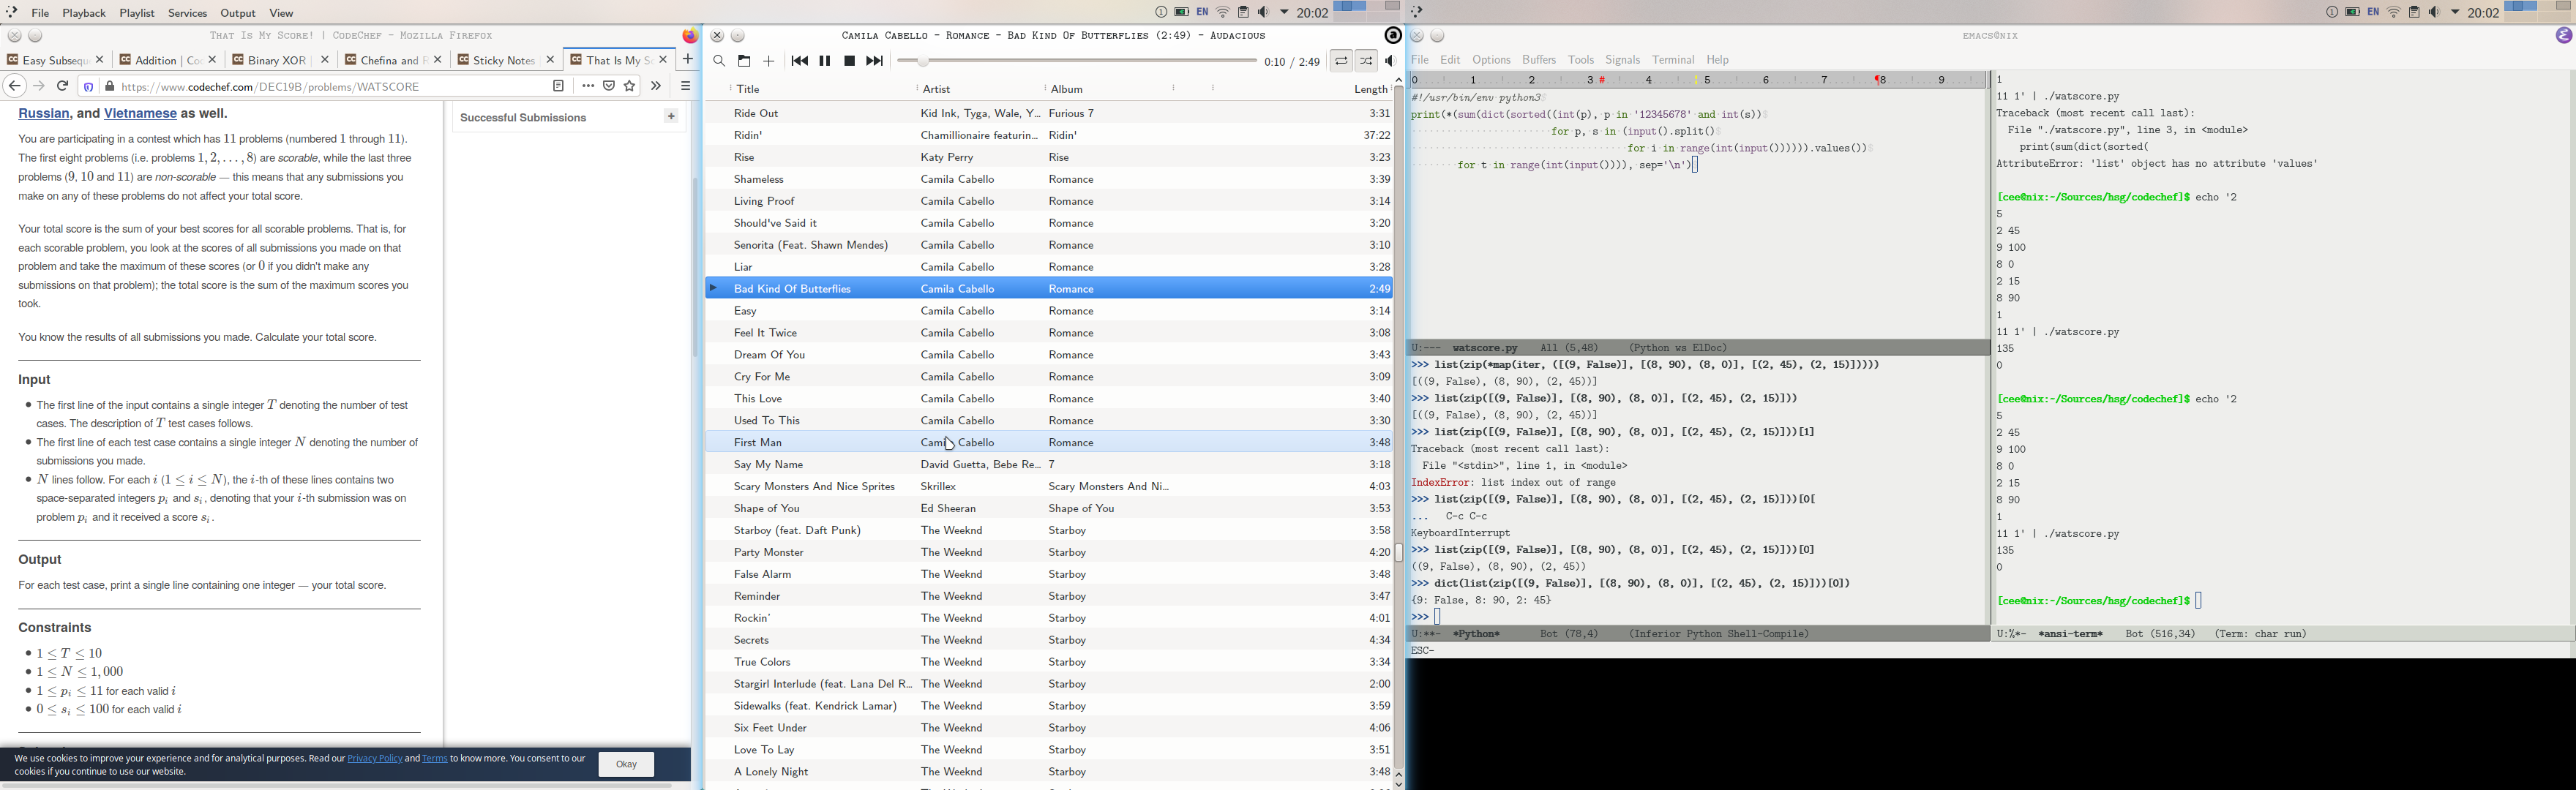Pause the currently playing song
Viewport: 2576px width, 790px height.
pos(825,62)
